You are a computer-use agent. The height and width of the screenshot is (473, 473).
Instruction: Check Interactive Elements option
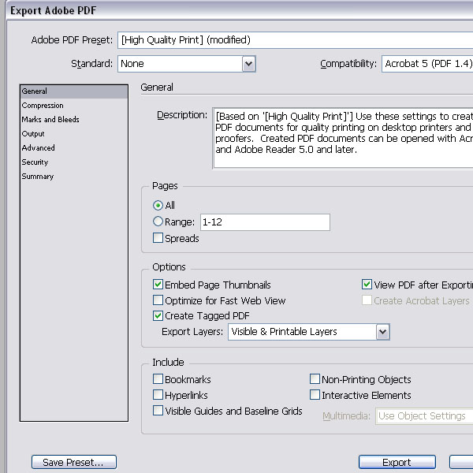click(315, 395)
